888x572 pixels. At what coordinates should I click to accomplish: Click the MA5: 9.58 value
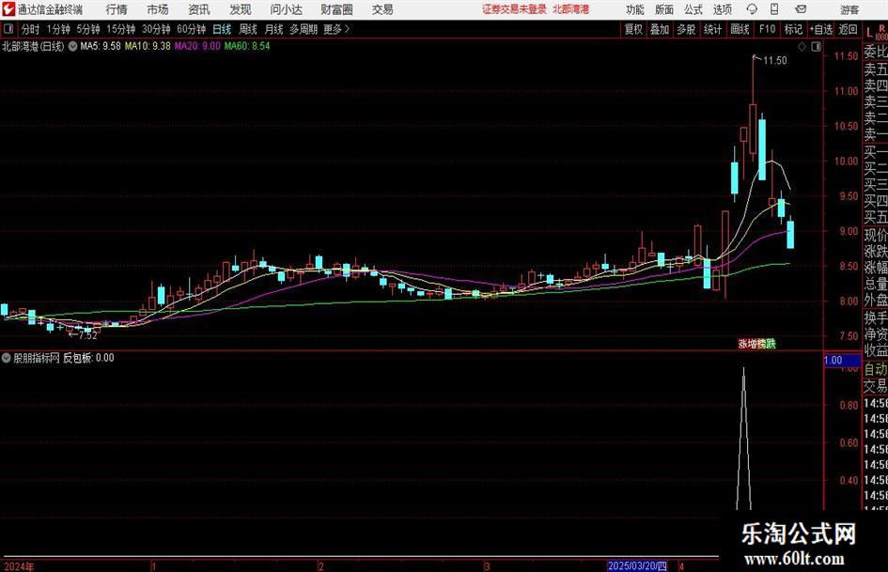coord(101,46)
